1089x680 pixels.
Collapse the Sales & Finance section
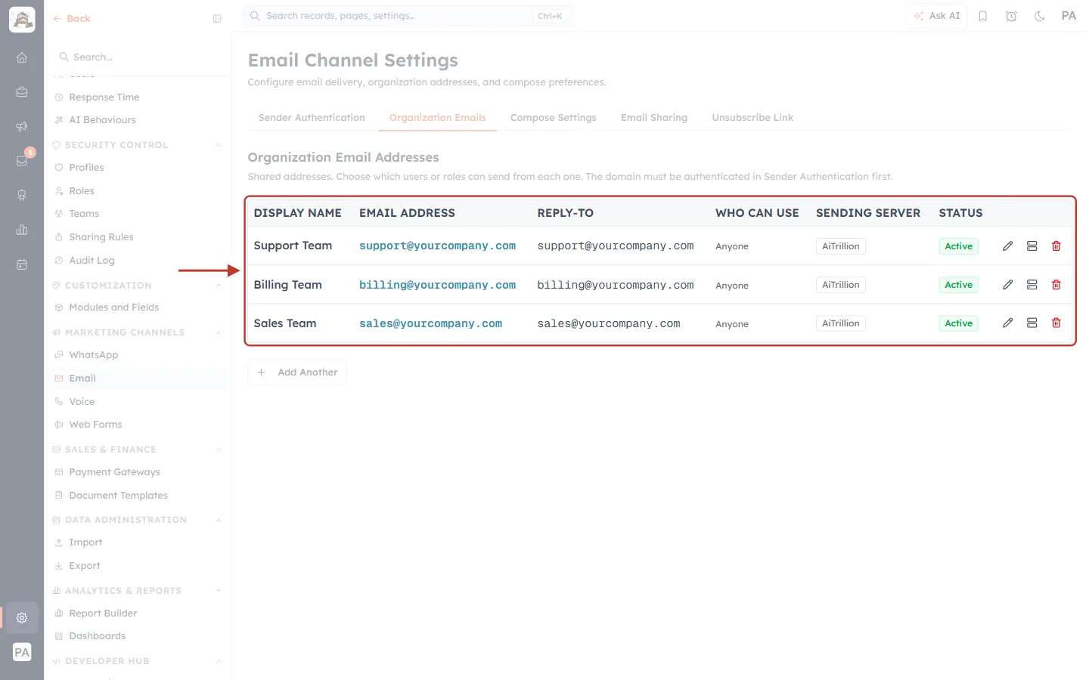(x=219, y=450)
